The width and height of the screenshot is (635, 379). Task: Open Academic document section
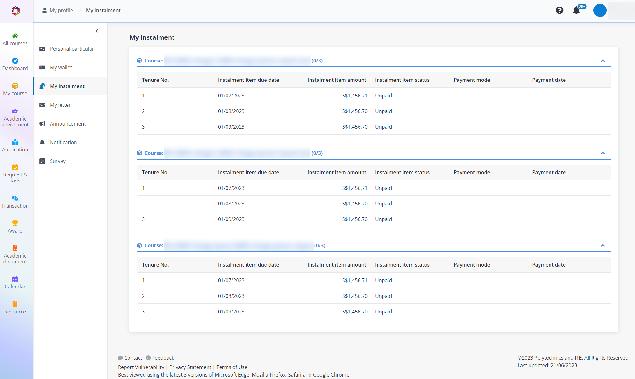click(x=15, y=255)
